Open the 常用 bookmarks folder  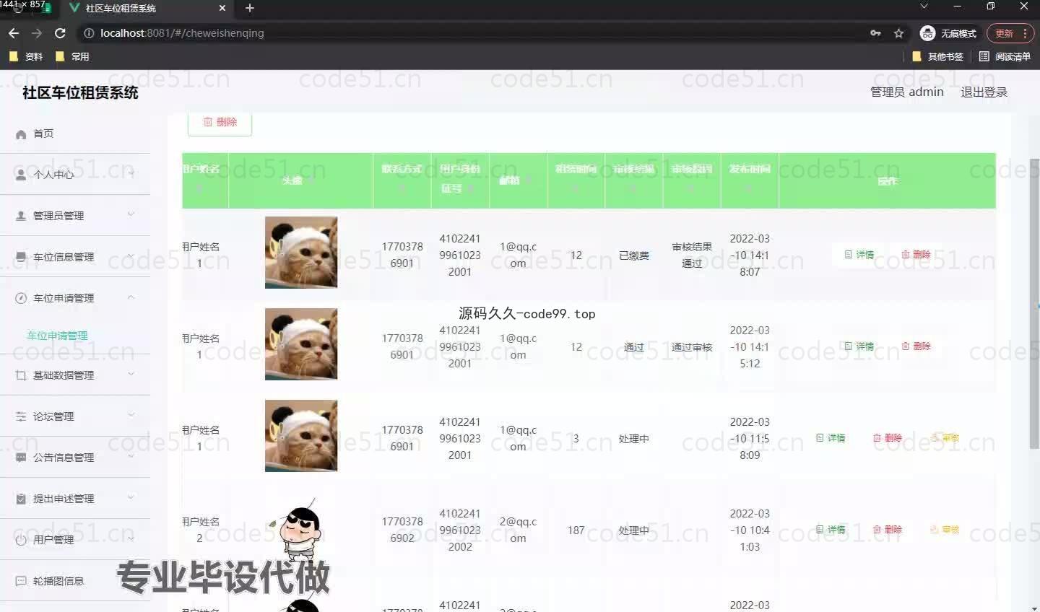tap(72, 56)
